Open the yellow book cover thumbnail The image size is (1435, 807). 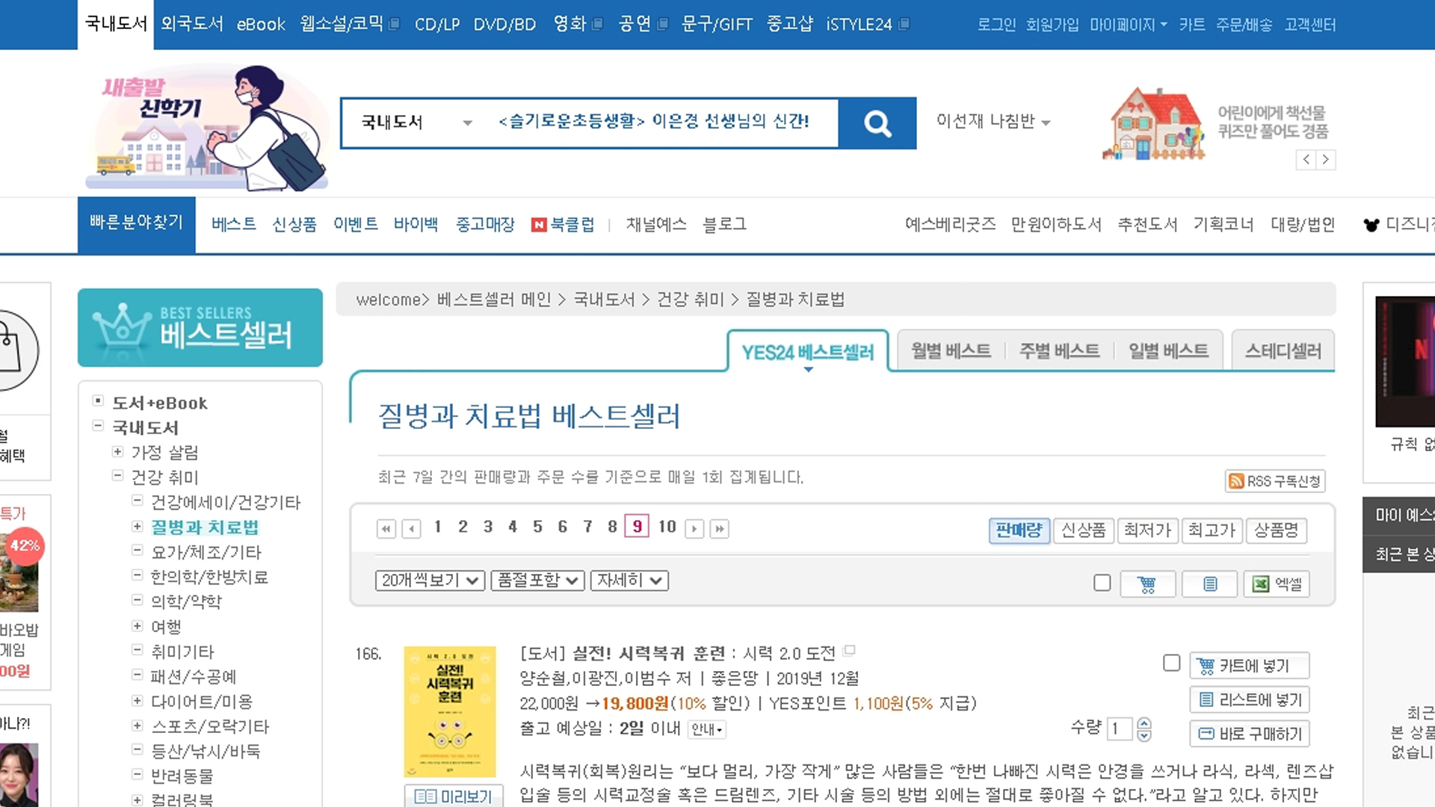pos(450,712)
